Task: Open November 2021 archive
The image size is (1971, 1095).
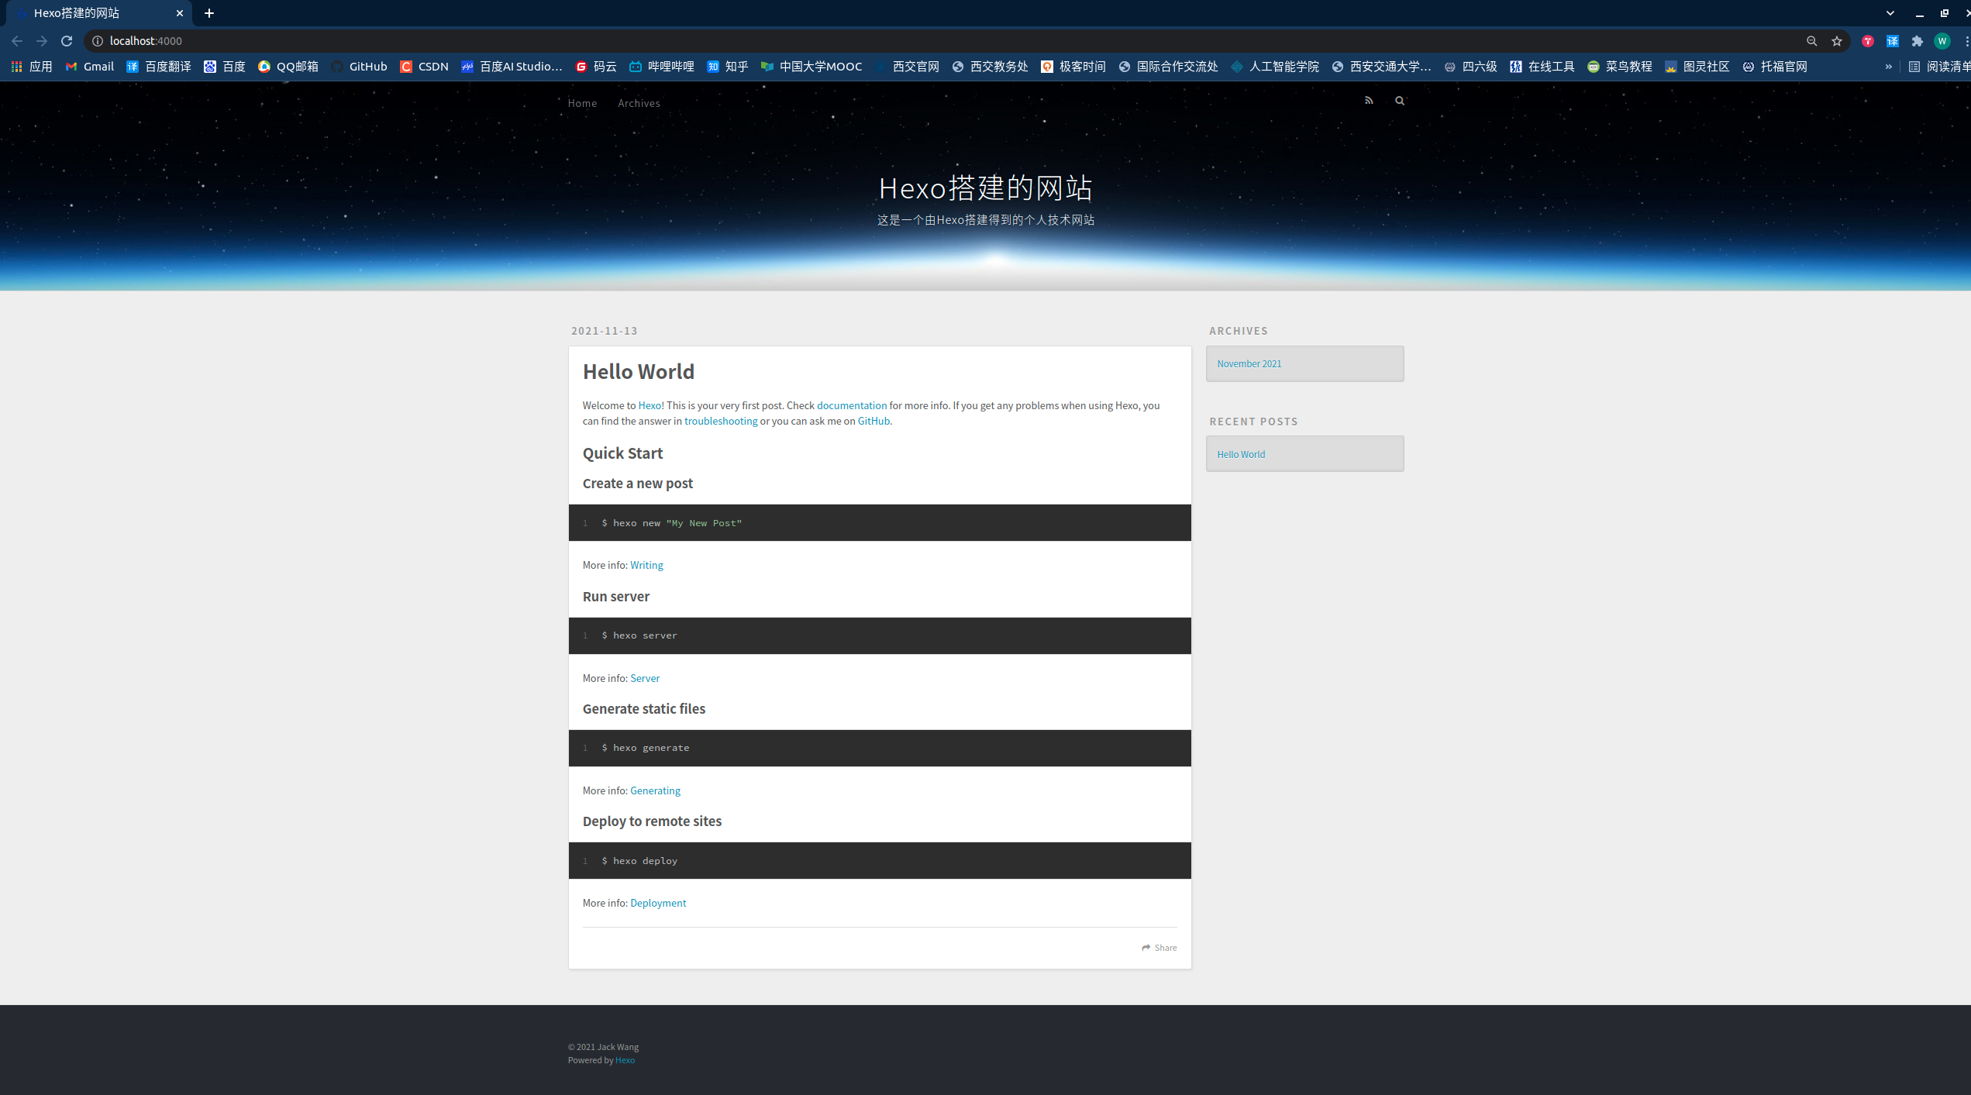Action: point(1249,363)
